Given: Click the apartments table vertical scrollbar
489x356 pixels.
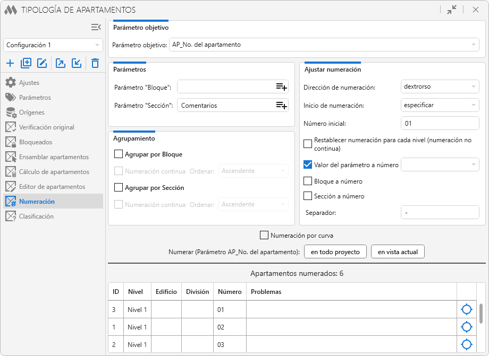Looking at the screenshot, I should [x=481, y=314].
